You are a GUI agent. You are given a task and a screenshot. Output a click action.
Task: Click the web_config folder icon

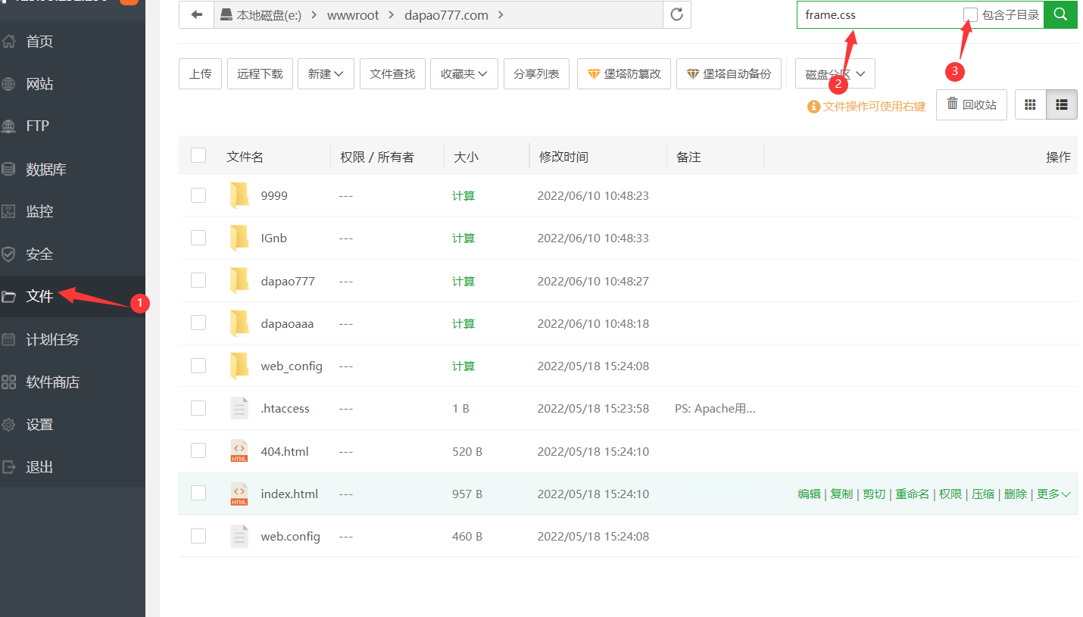click(x=239, y=366)
